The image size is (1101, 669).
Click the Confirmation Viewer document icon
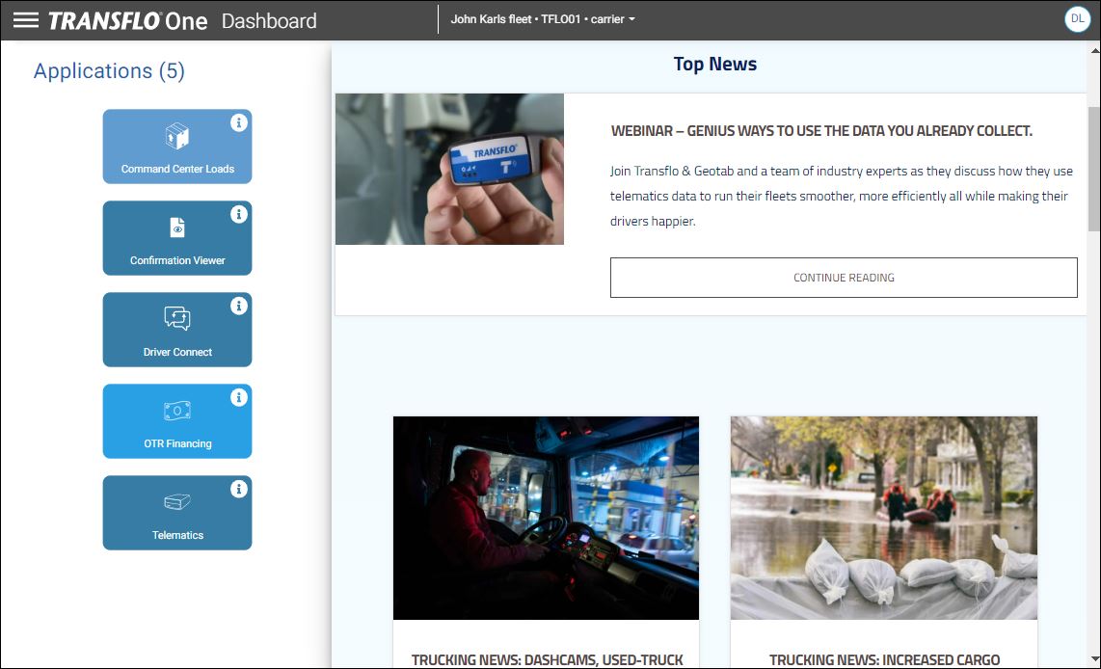(x=177, y=227)
